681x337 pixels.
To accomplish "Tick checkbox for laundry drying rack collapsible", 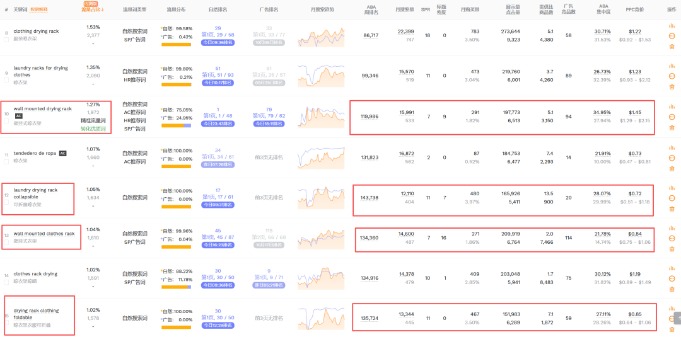I will (6, 202).
